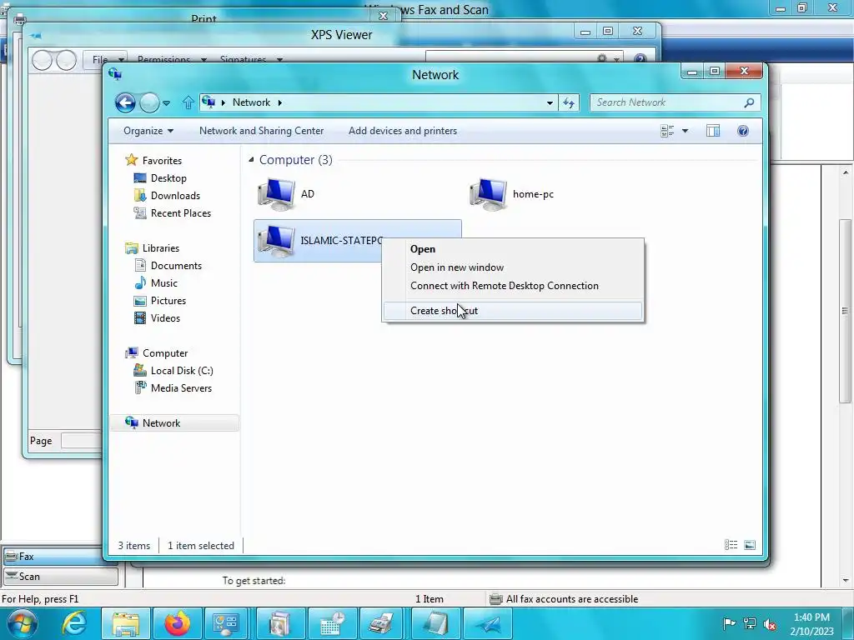854x640 pixels.
Task: Open Documents library
Action: point(176,266)
